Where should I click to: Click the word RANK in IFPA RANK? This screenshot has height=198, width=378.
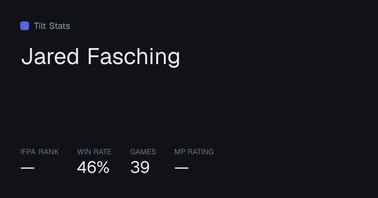point(49,152)
